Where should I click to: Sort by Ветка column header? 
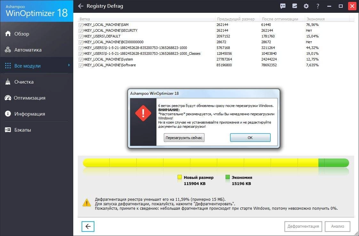[147, 19]
